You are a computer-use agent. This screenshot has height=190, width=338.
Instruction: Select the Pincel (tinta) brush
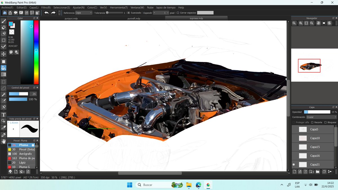(21, 149)
